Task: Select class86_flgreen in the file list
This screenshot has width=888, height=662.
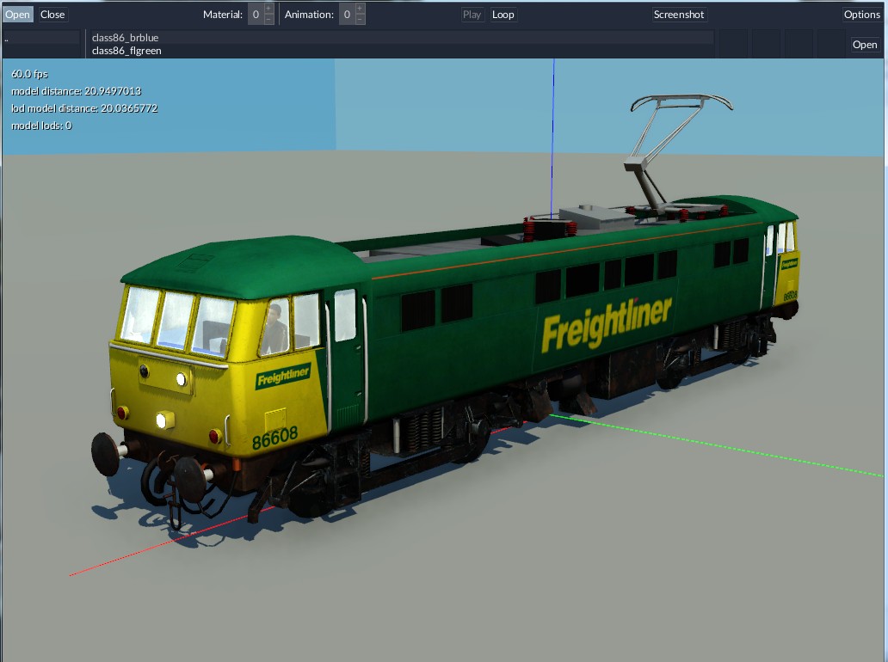Action: 402,51
